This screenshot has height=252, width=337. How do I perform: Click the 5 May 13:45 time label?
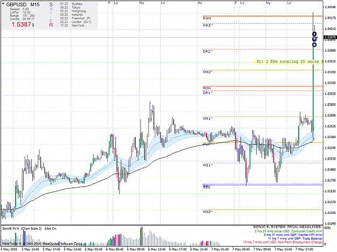tap(30, 249)
